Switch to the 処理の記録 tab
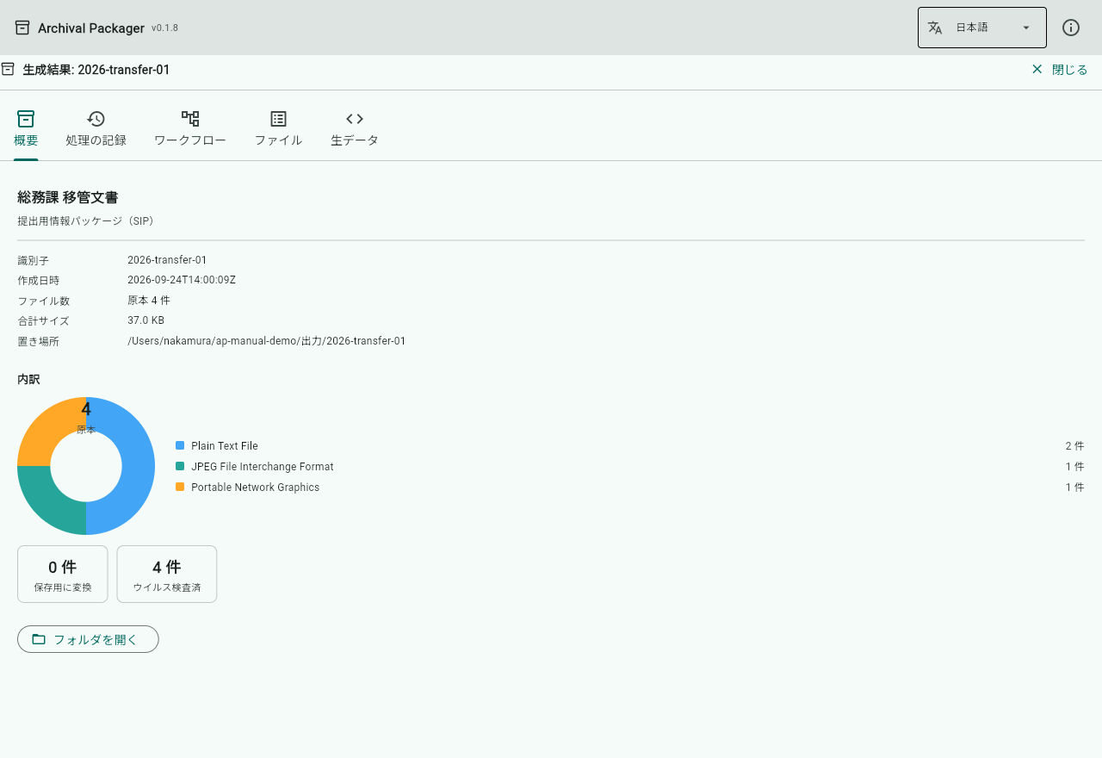 coord(96,140)
